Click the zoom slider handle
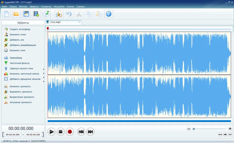This screenshot has height=143, width=234. tap(194, 129)
